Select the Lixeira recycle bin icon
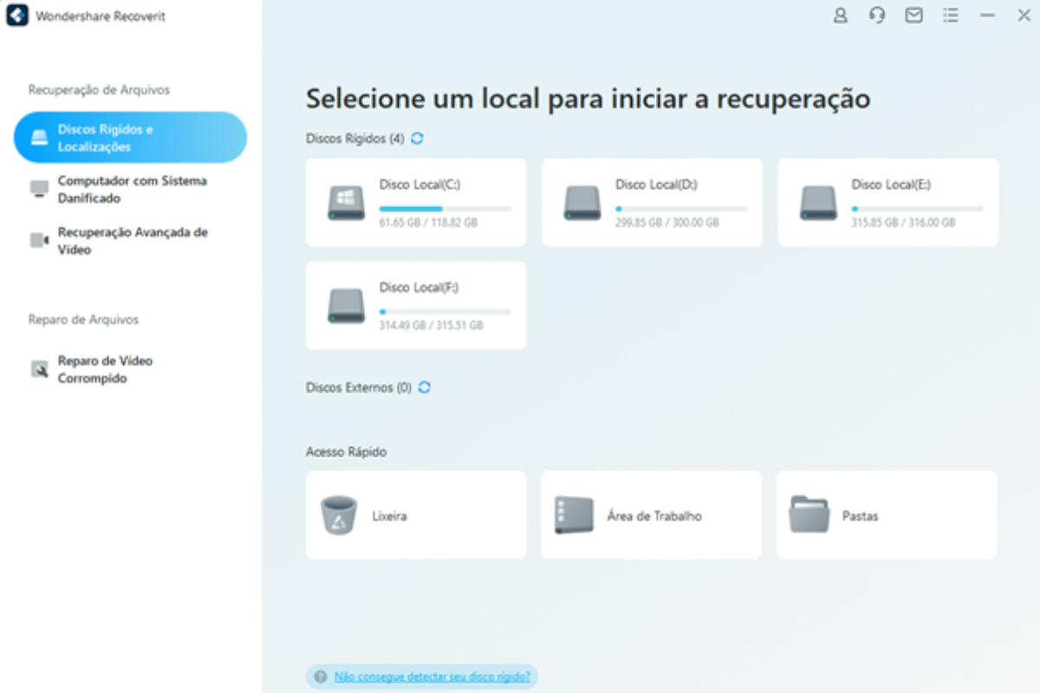The height and width of the screenshot is (693, 1040). point(338,515)
